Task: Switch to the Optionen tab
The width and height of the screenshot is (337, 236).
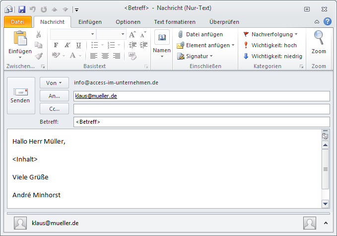Action: pyautogui.click(x=128, y=22)
